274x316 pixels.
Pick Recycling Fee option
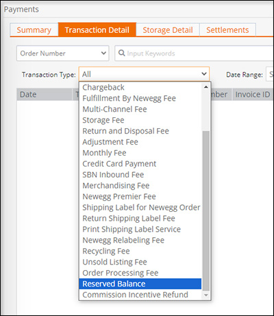(x=140, y=251)
